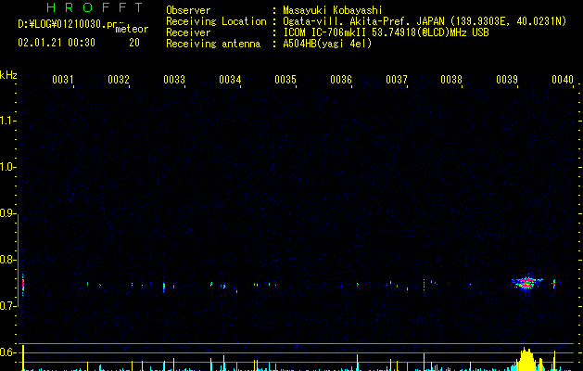This screenshot has width=583, height=371.
Task: Click the 0.6 frequency axis label
Action: (7, 352)
